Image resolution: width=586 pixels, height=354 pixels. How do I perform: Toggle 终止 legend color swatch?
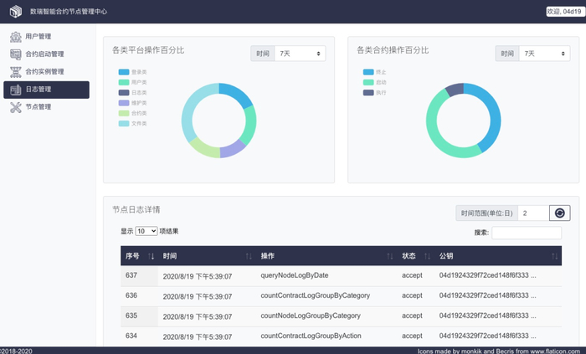(368, 72)
